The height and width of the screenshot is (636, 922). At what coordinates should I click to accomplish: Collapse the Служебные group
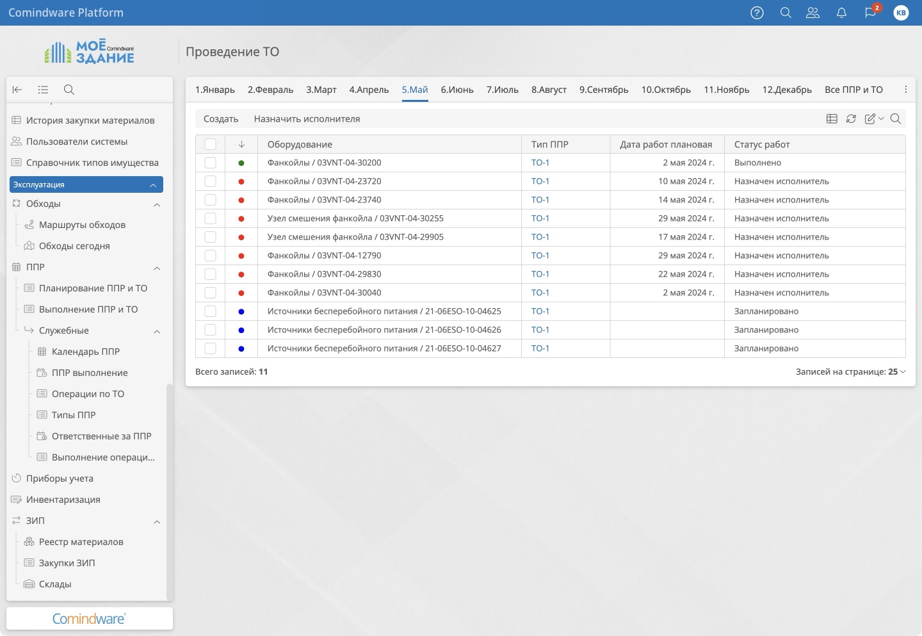click(157, 331)
